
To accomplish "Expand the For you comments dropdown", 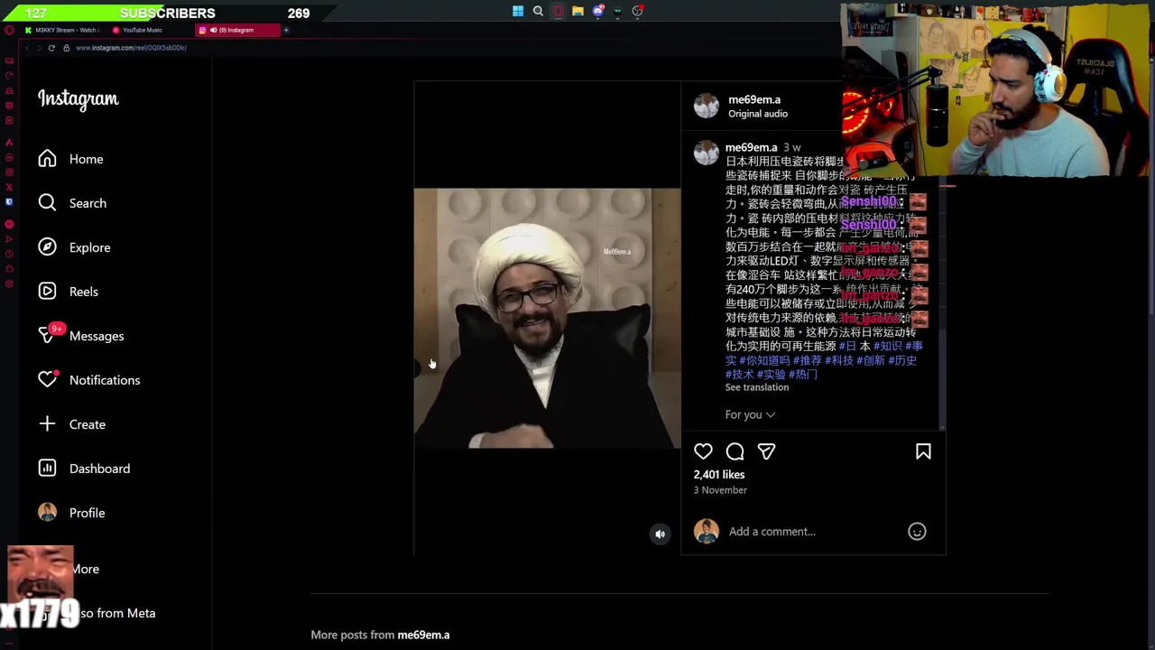I will tap(750, 414).
